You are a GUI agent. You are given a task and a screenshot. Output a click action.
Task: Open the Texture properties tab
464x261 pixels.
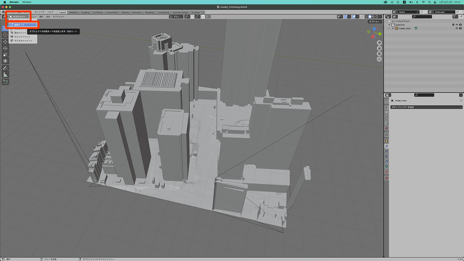coord(387,178)
